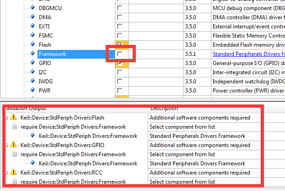Click the GPIO component diamond icon
285x191 pixels.
pyautogui.click(x=32, y=62)
